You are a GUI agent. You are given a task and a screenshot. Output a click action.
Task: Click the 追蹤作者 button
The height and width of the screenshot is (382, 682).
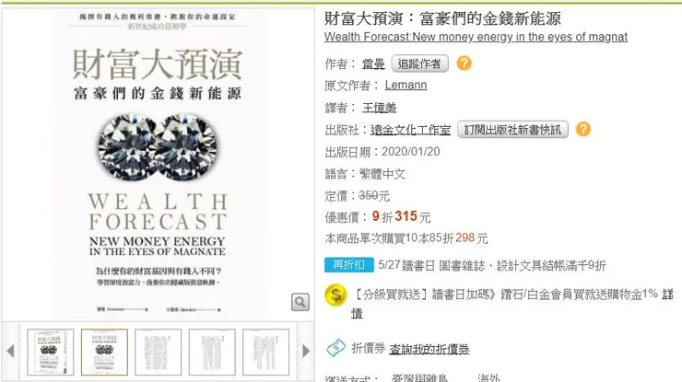tap(419, 64)
